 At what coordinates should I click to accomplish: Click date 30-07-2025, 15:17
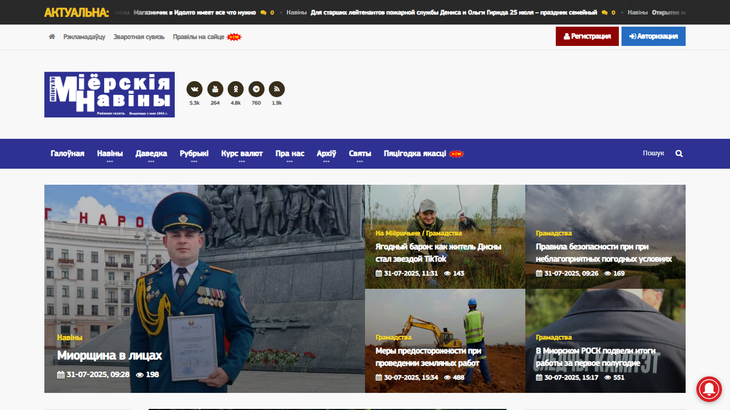coord(567,377)
